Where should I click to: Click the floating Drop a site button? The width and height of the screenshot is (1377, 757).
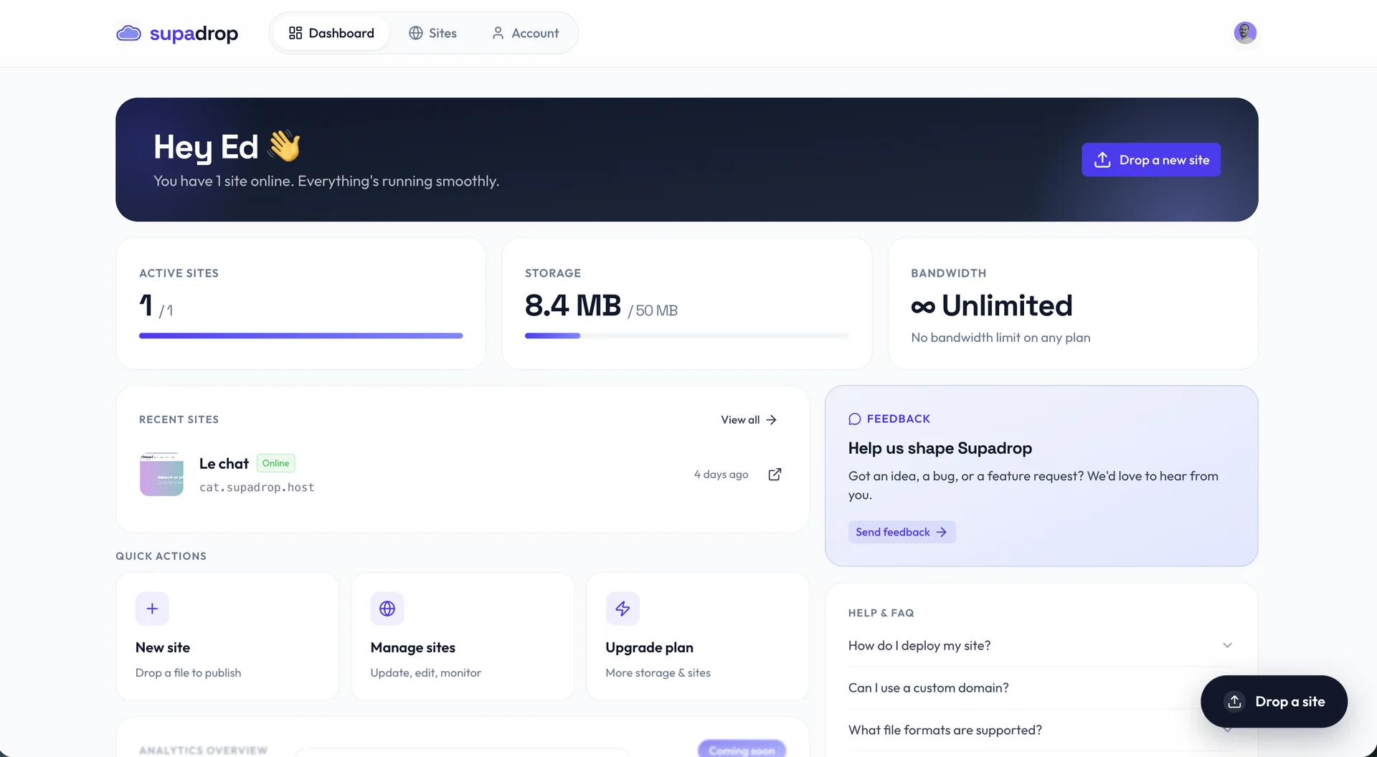tap(1274, 702)
